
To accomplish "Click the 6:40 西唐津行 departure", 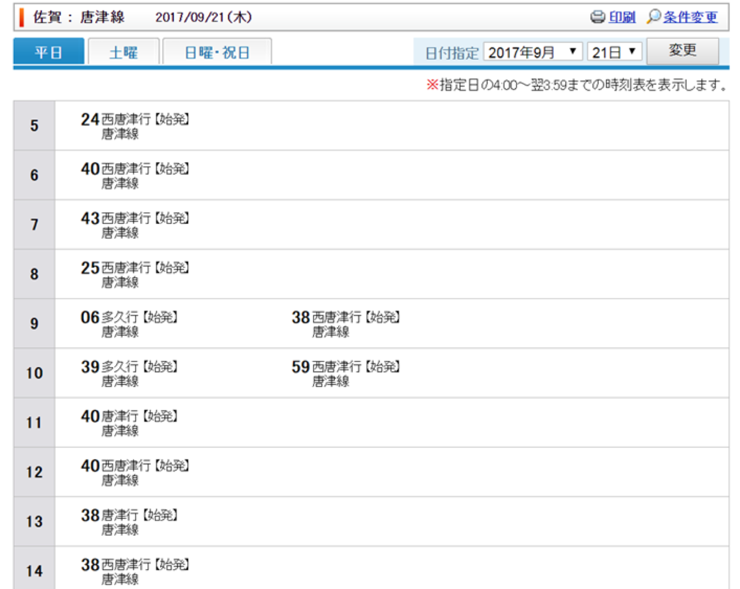I will point(135,175).
